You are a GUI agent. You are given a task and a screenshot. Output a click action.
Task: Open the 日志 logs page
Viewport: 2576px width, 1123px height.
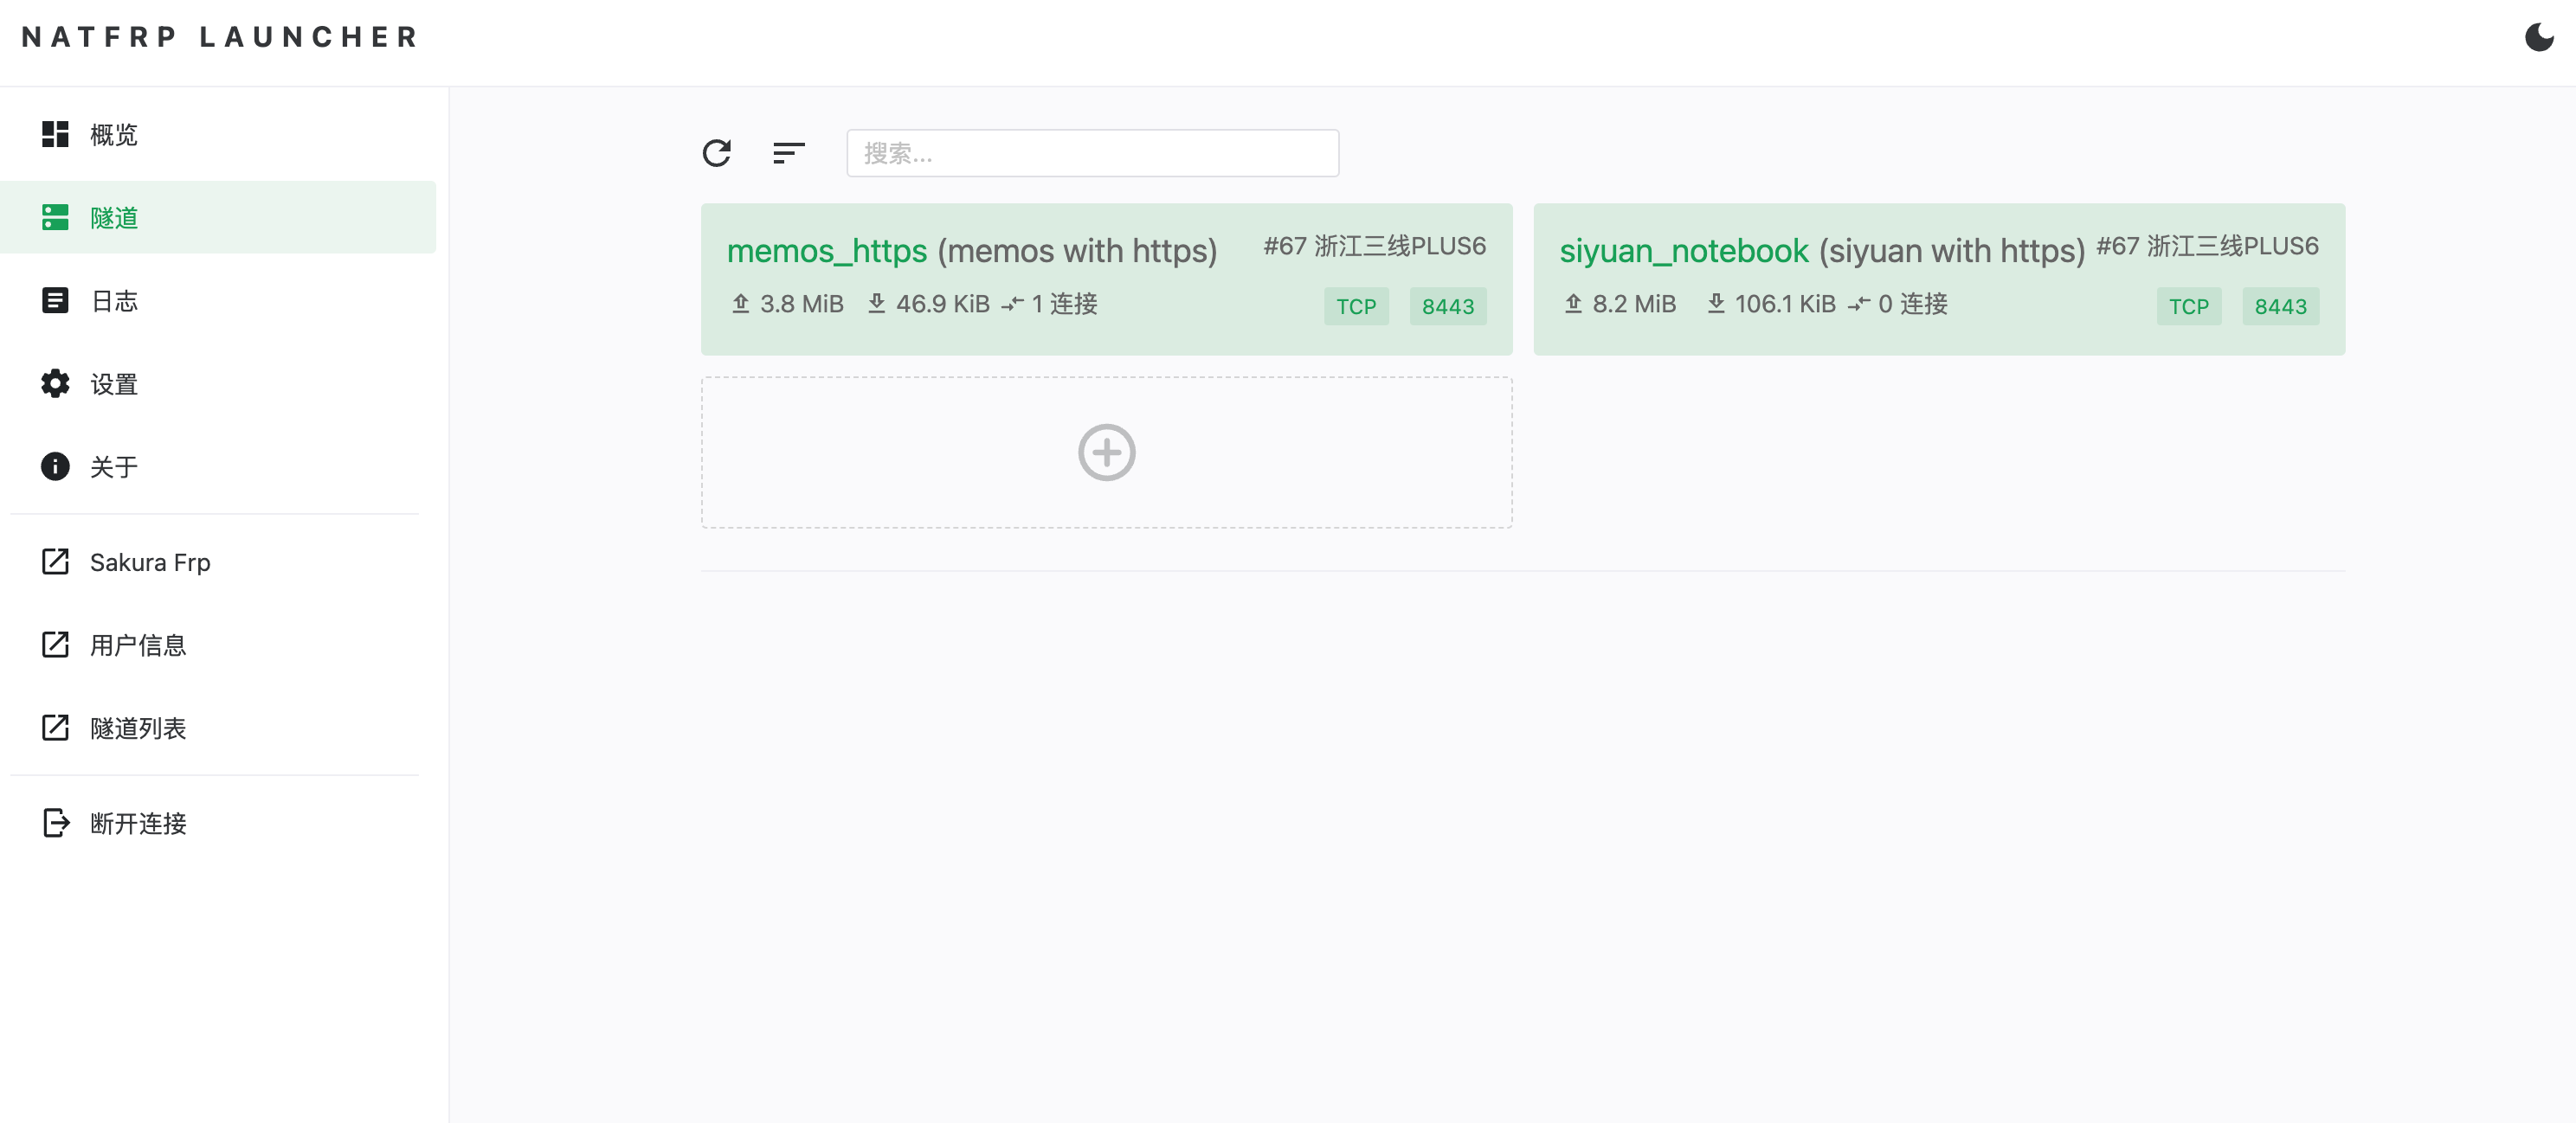113,301
